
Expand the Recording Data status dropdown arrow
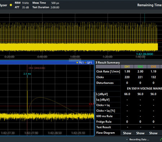[127, 139]
